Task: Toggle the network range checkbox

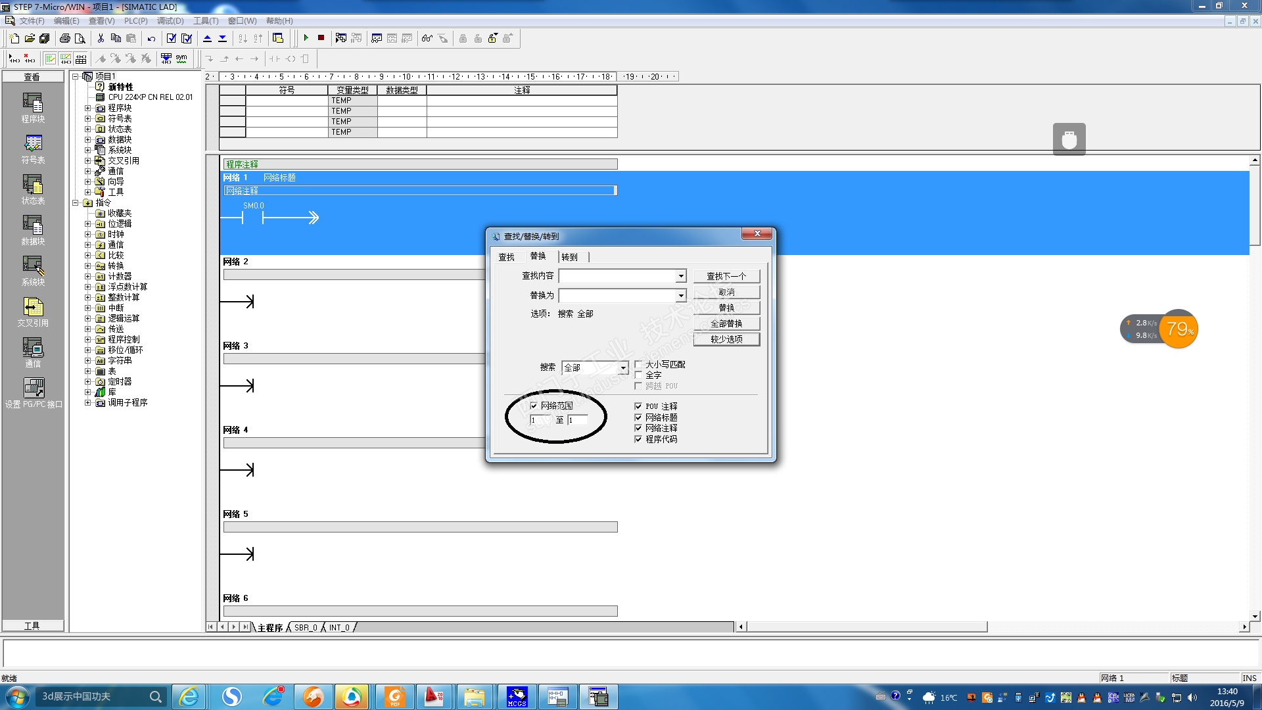Action: tap(534, 406)
